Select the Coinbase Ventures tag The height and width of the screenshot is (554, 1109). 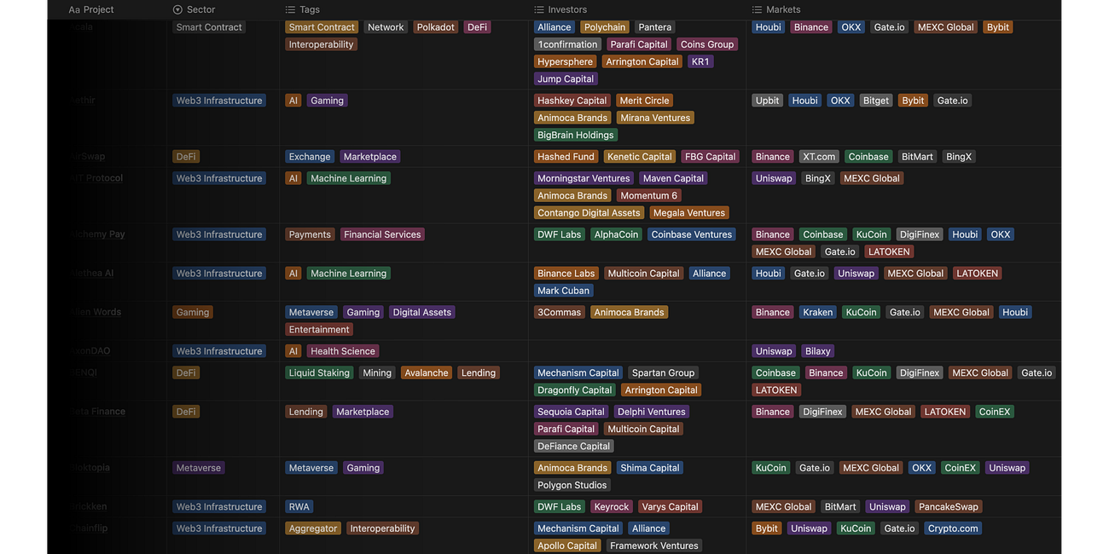(x=692, y=234)
